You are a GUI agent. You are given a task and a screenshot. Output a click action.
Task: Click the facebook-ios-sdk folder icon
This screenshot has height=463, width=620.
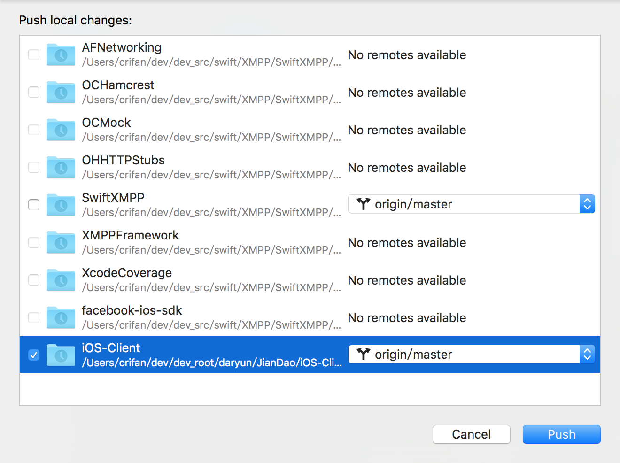click(61, 318)
